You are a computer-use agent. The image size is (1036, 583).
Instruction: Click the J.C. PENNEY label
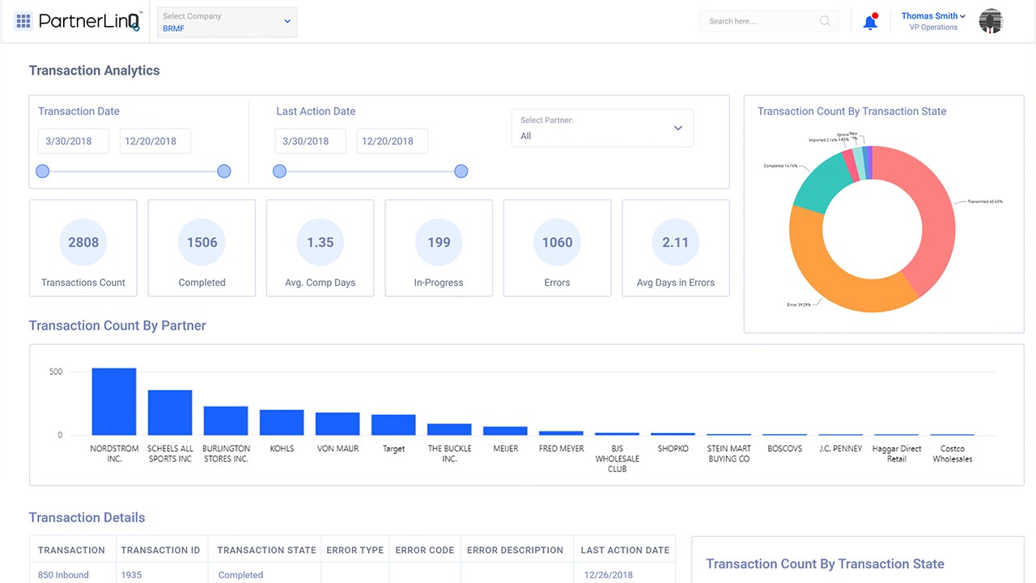click(841, 449)
